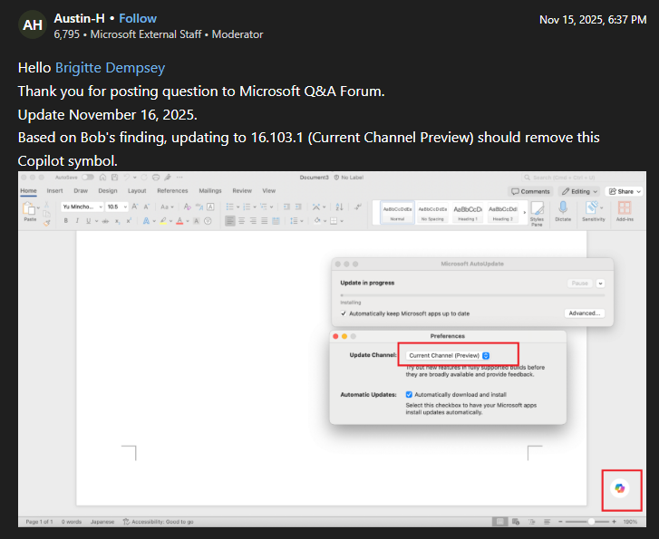Click the Home icon in title bar
The width and height of the screenshot is (659, 539).
(x=102, y=178)
